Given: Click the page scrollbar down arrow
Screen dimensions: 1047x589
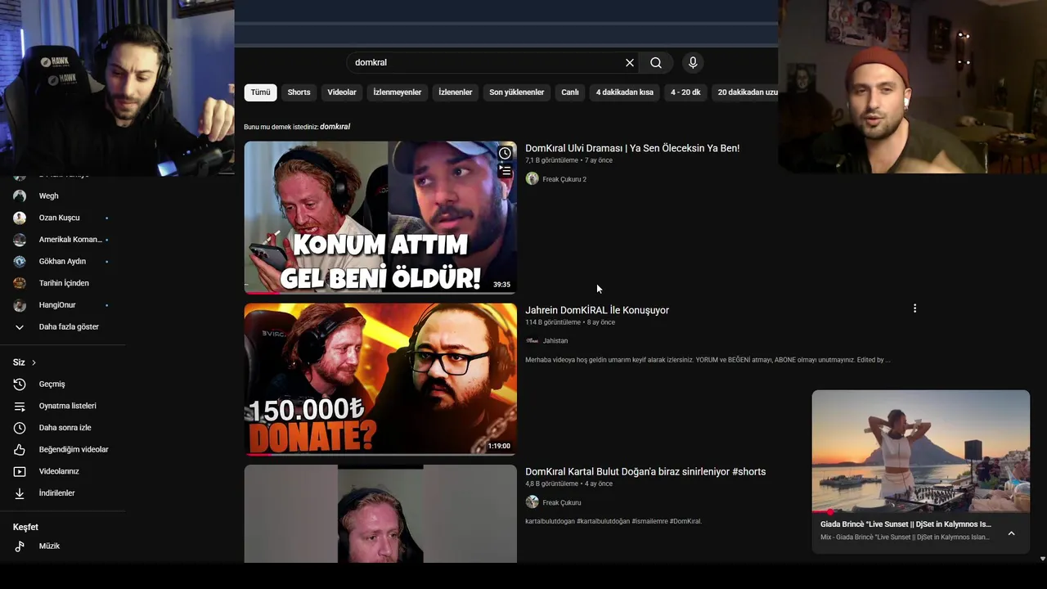Looking at the screenshot, I should pyautogui.click(x=1042, y=559).
